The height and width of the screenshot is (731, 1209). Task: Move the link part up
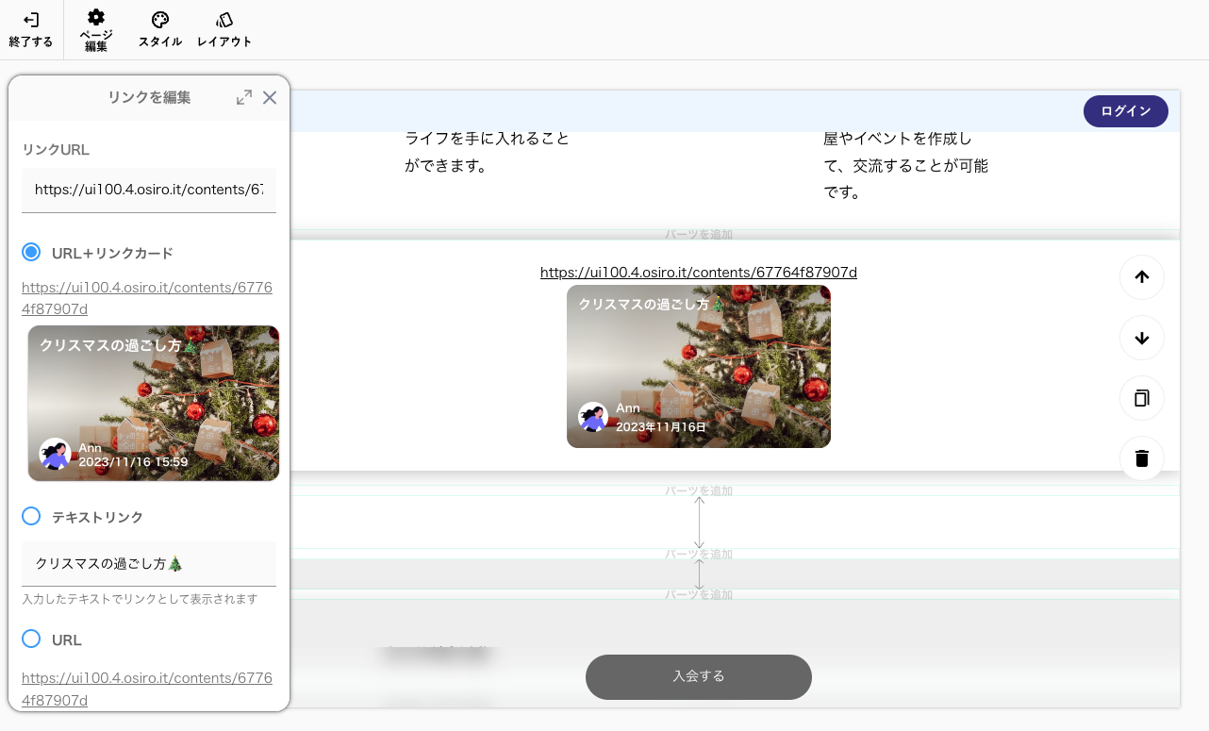[x=1141, y=277]
